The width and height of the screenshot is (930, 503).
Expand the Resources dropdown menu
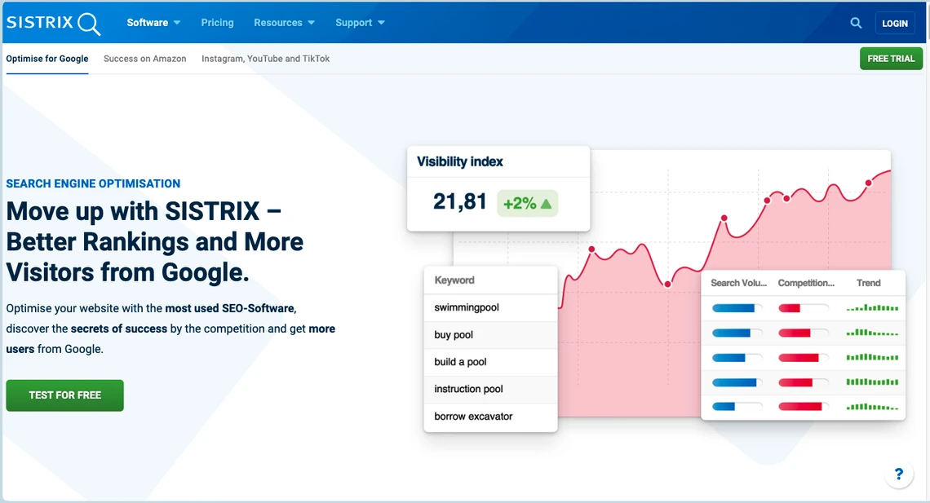click(x=284, y=23)
